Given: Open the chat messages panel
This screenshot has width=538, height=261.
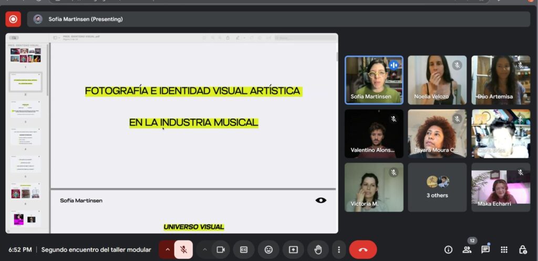Looking at the screenshot, I should pos(485,249).
